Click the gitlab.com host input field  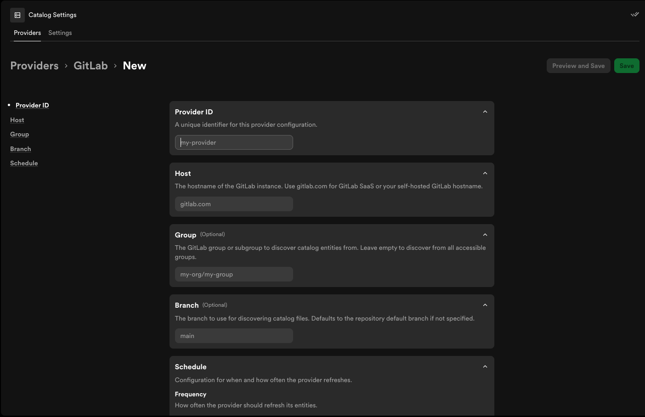234,204
